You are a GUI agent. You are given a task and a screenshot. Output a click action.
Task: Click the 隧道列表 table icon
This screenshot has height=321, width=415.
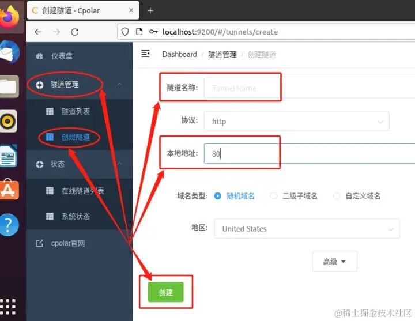(x=50, y=111)
